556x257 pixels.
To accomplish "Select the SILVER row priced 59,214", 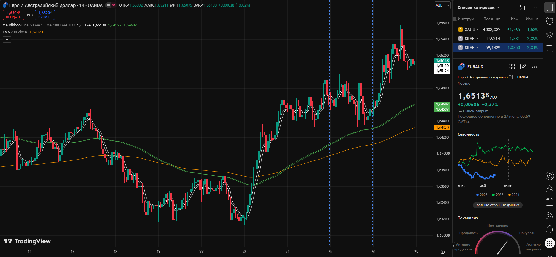I will [x=498, y=39].
